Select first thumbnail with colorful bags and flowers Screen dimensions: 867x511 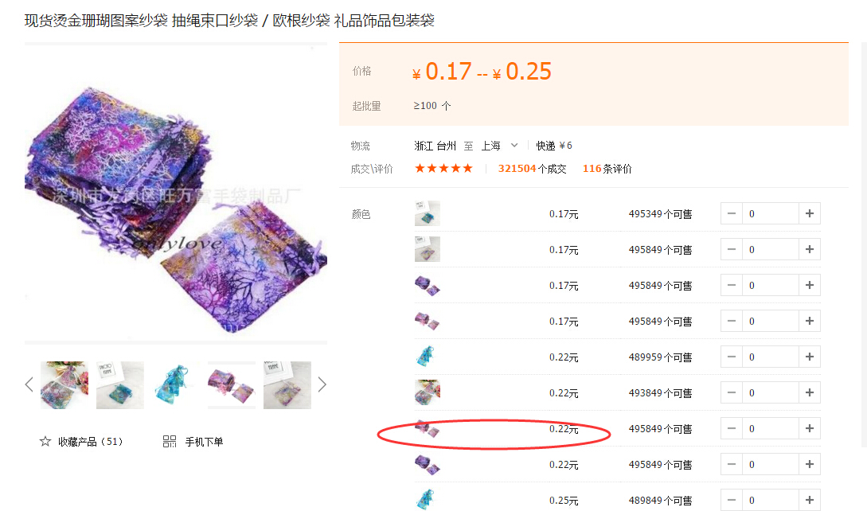tap(64, 385)
